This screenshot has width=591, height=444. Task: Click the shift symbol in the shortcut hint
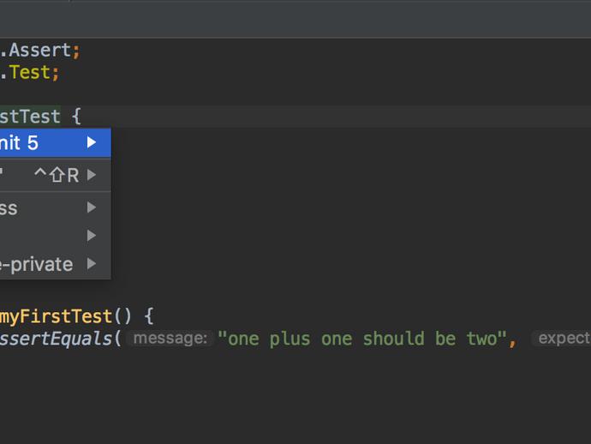pyautogui.click(x=57, y=175)
